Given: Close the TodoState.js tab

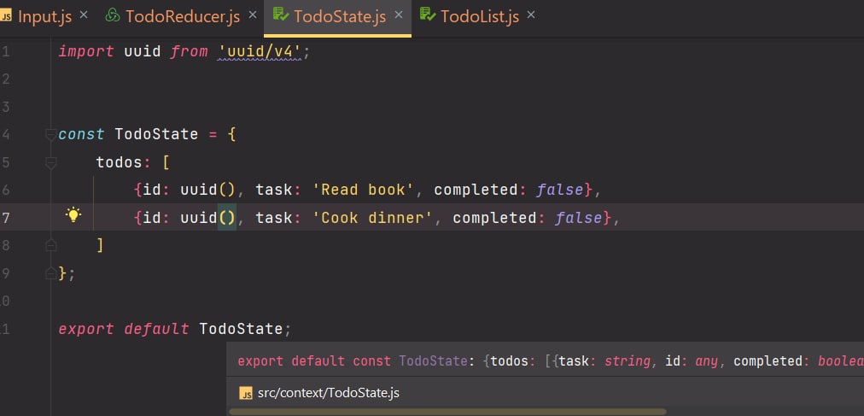Looking at the screenshot, I should click(x=398, y=15).
